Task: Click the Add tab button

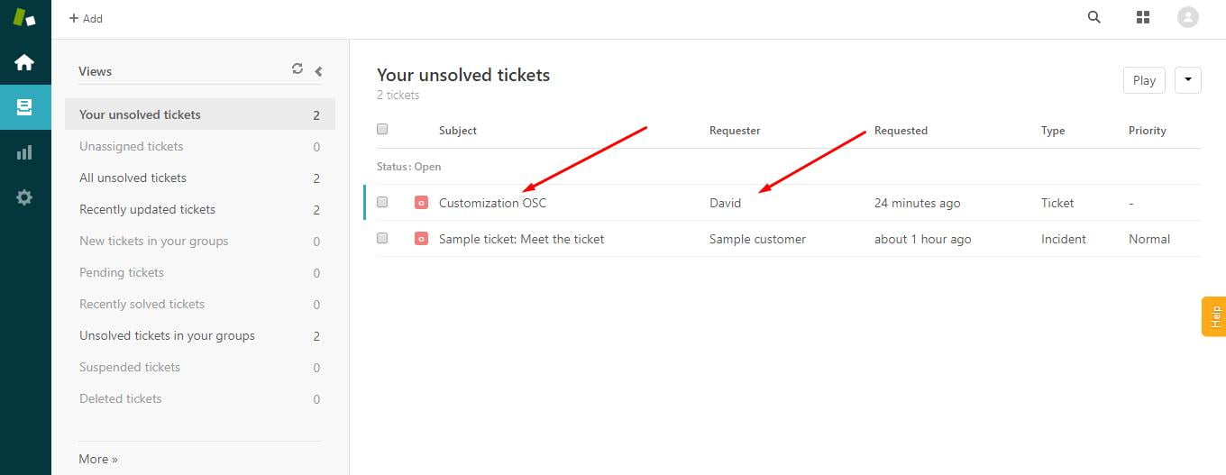Action: coord(86,18)
